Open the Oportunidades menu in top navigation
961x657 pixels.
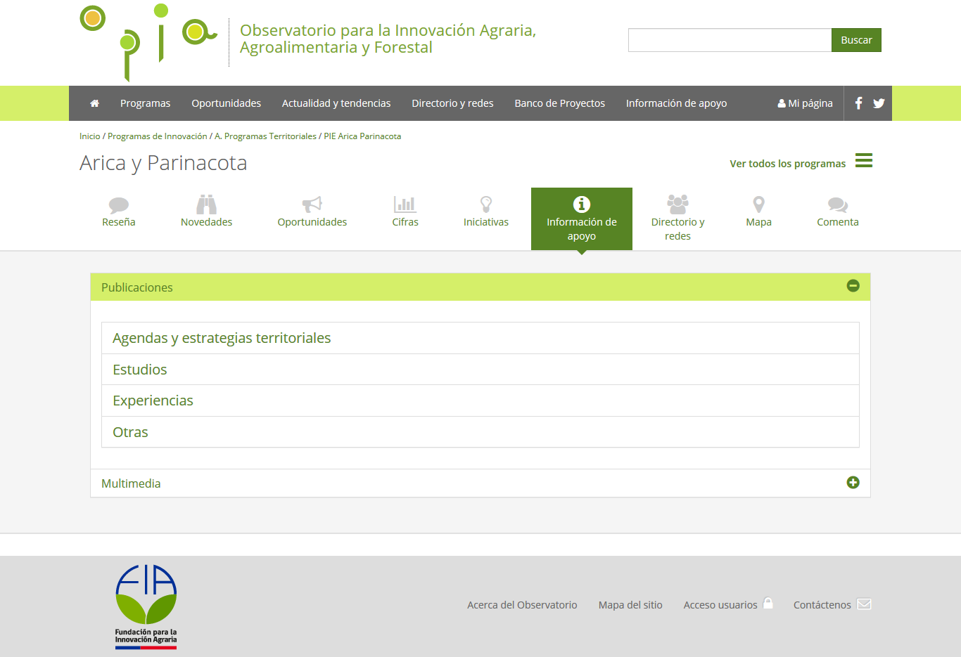[x=226, y=103]
